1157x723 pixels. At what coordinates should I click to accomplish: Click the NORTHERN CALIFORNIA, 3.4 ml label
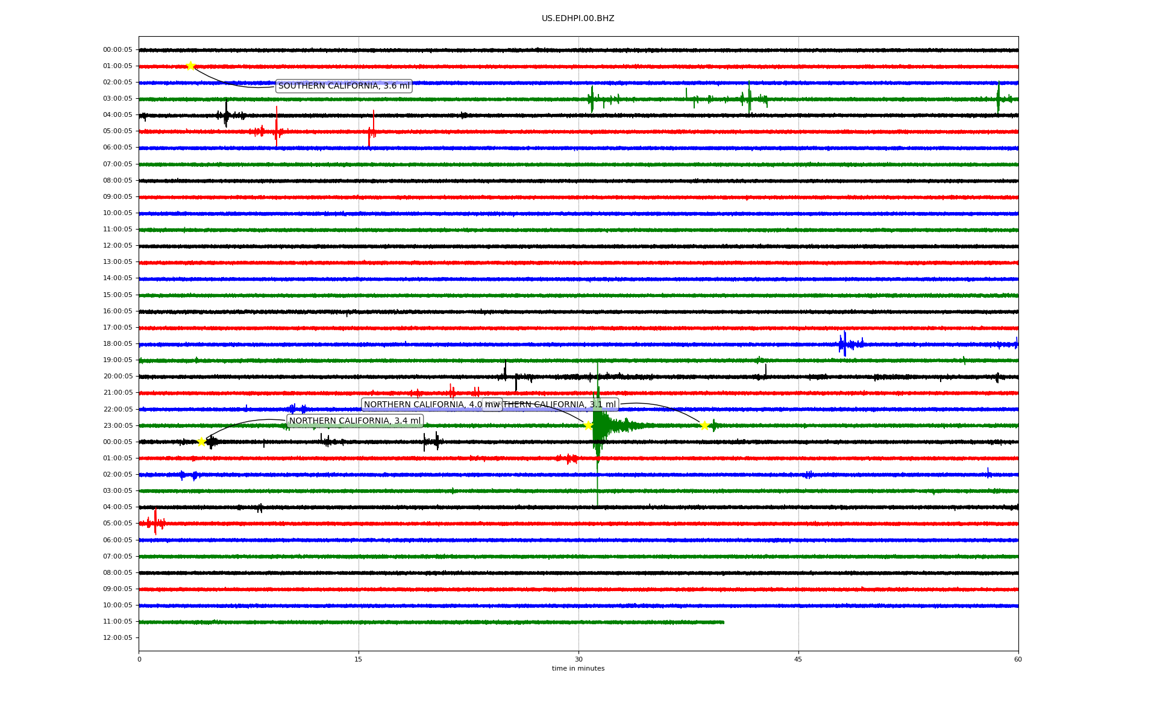click(354, 421)
